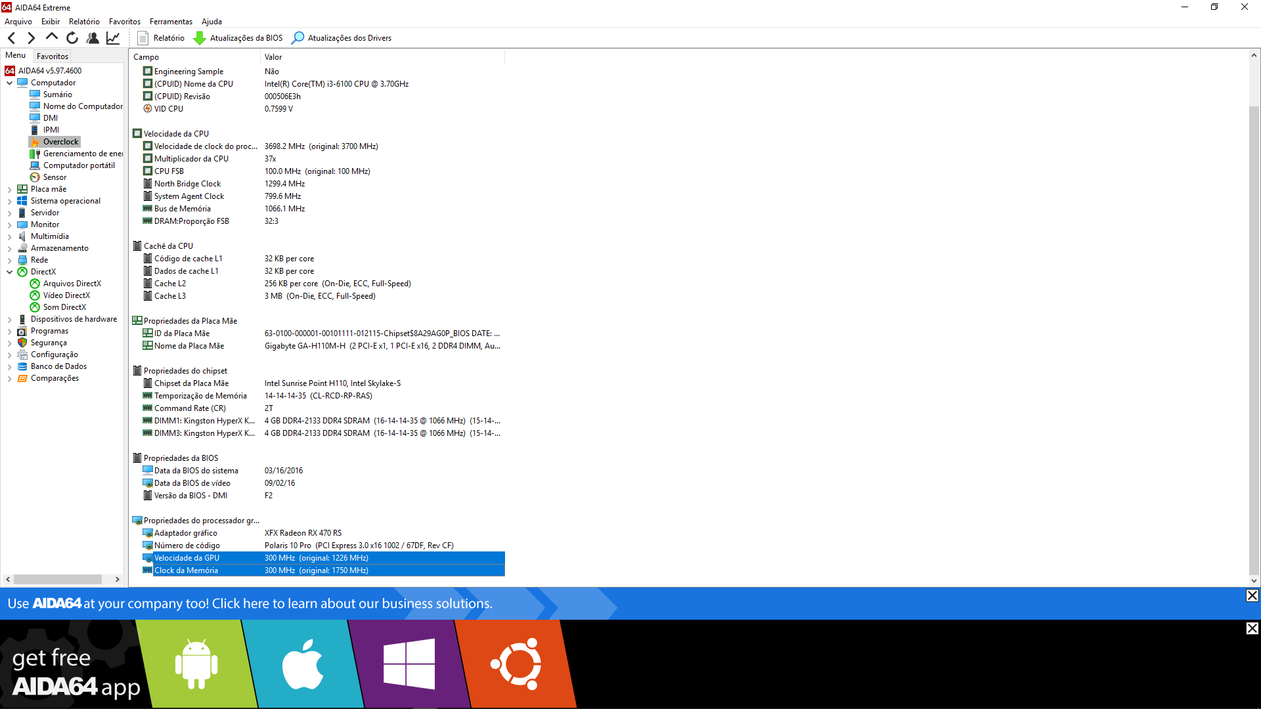Switch to the Menu tab

16,55
